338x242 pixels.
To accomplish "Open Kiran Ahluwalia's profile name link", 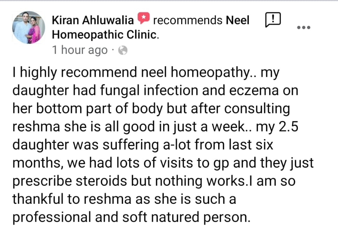I will [93, 20].
